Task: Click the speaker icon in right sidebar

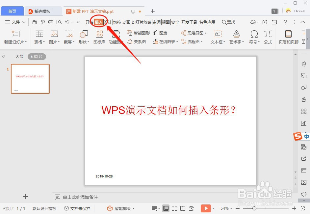Action: (x=304, y=194)
